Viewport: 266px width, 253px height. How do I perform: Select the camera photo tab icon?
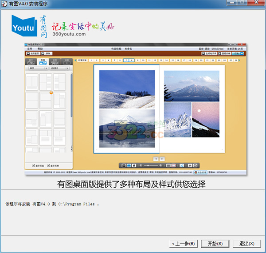(31, 62)
